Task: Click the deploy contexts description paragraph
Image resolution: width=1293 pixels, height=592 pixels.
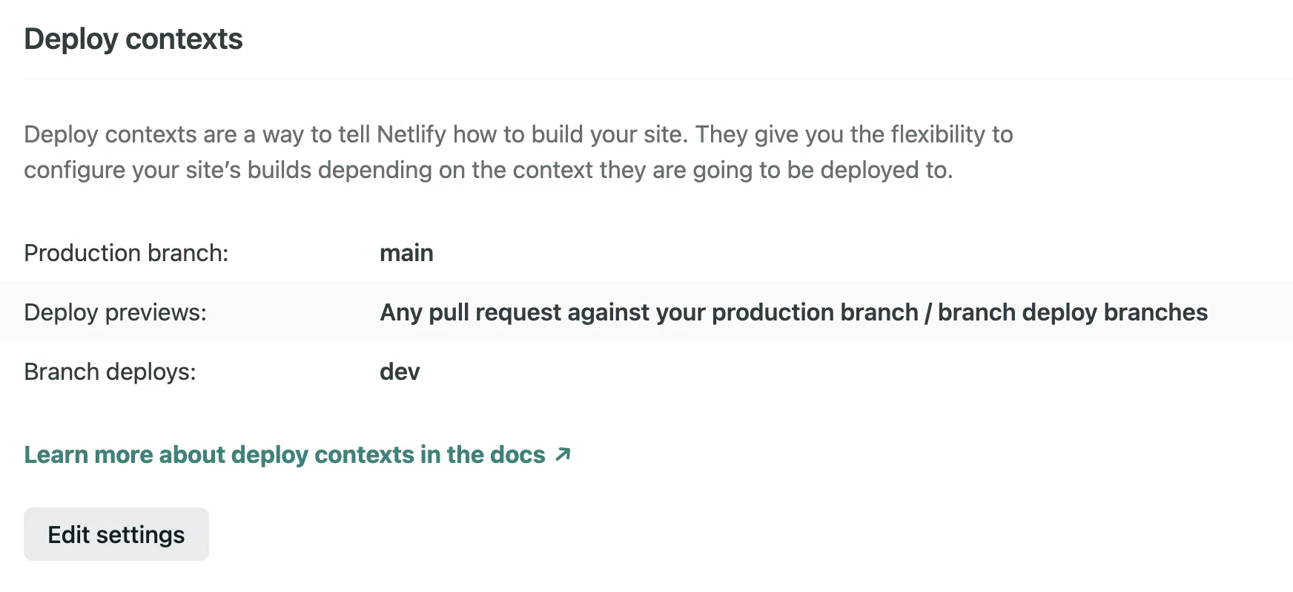Action: pos(519,151)
